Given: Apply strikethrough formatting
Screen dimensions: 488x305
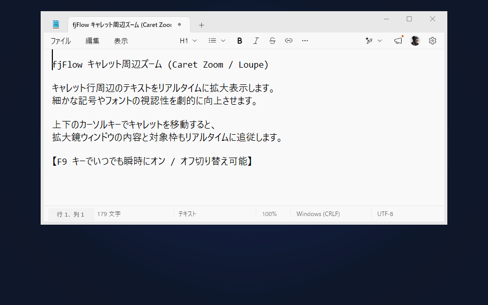Looking at the screenshot, I should click(x=272, y=41).
